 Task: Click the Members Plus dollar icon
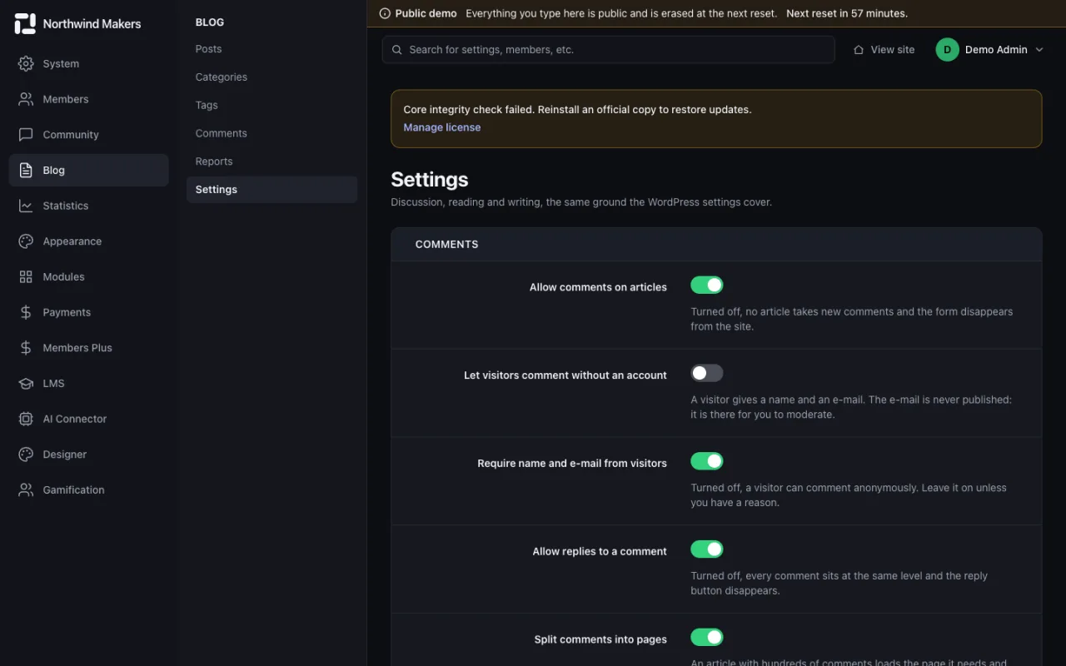pyautogui.click(x=26, y=348)
